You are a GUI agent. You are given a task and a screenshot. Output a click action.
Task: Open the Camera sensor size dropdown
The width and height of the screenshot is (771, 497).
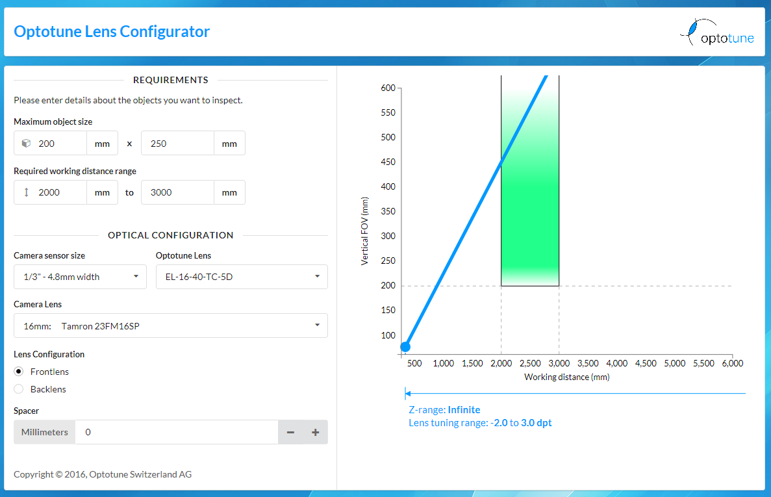click(x=79, y=277)
